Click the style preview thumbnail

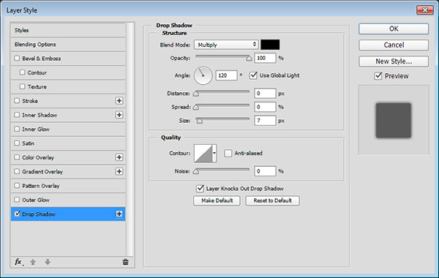click(x=394, y=120)
